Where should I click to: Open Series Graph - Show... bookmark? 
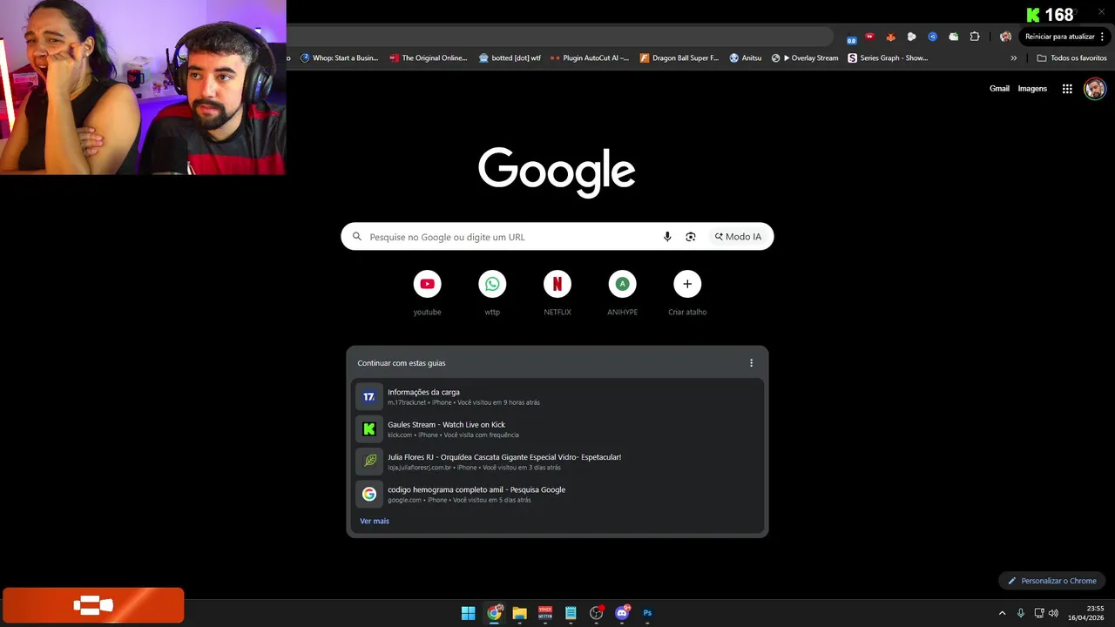(888, 58)
